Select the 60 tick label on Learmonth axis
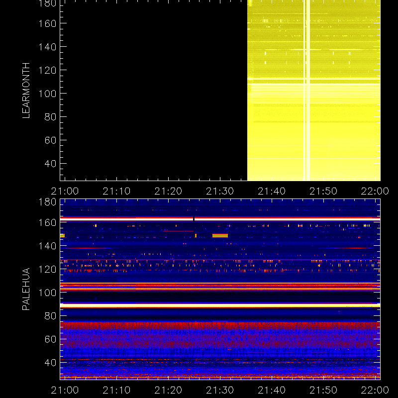Screen dimensions: 398x398 pos(50,140)
